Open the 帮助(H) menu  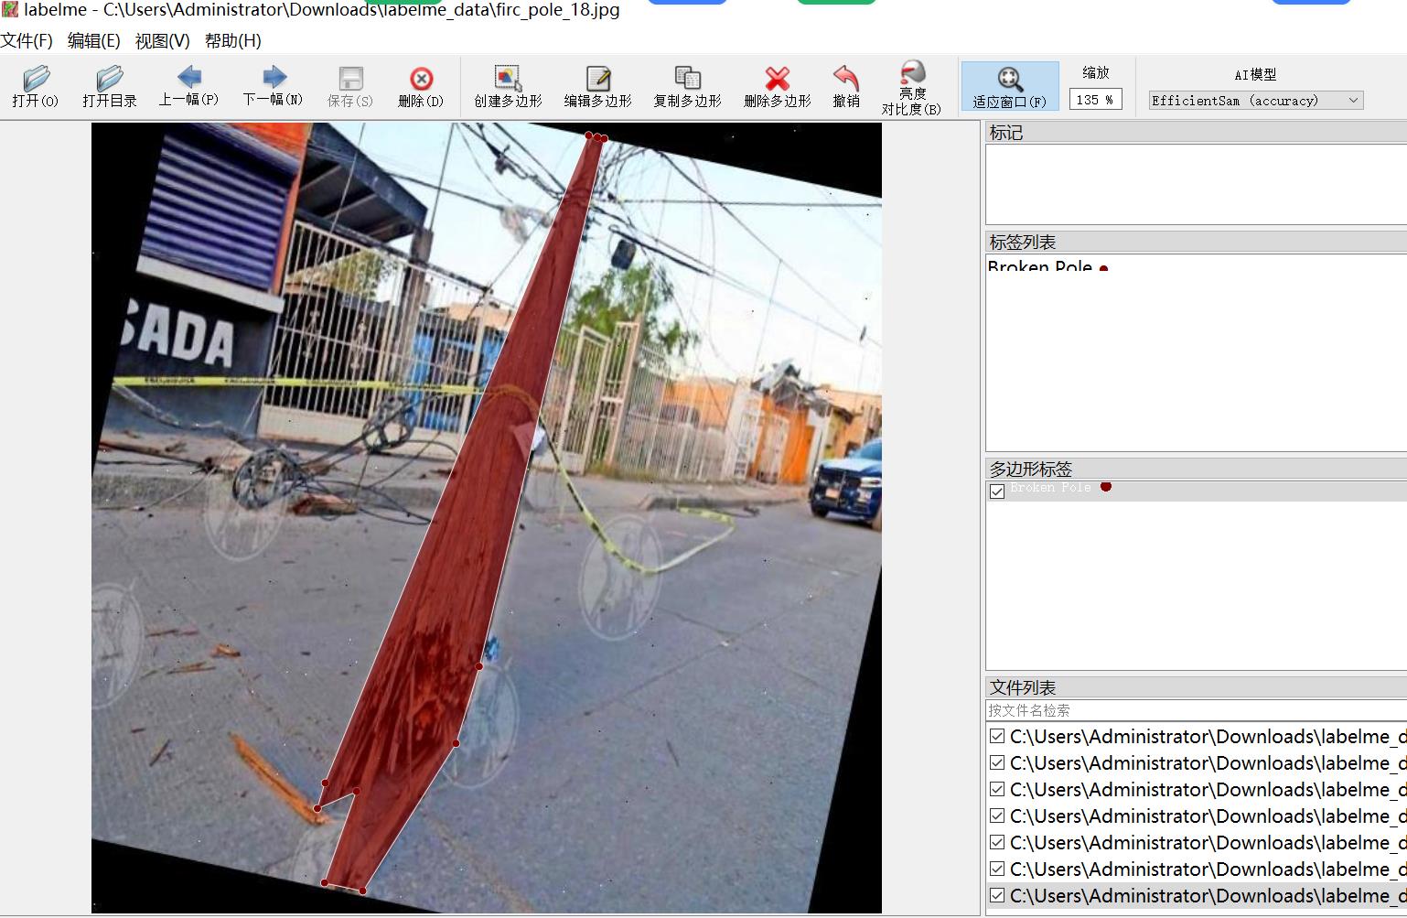(232, 40)
